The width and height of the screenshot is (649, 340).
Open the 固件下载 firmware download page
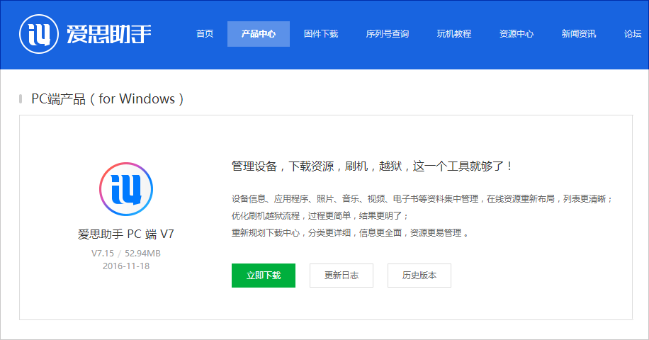coord(321,34)
